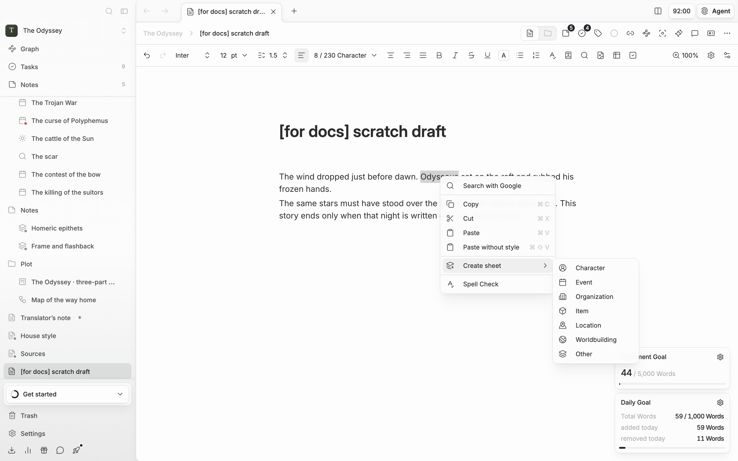Choose Character in Create sheet submenu
Image resolution: width=738 pixels, height=461 pixels.
(595, 268)
